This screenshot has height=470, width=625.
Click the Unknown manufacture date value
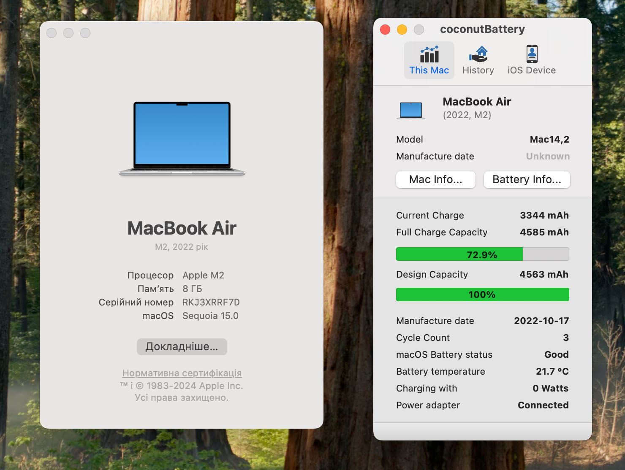548,156
